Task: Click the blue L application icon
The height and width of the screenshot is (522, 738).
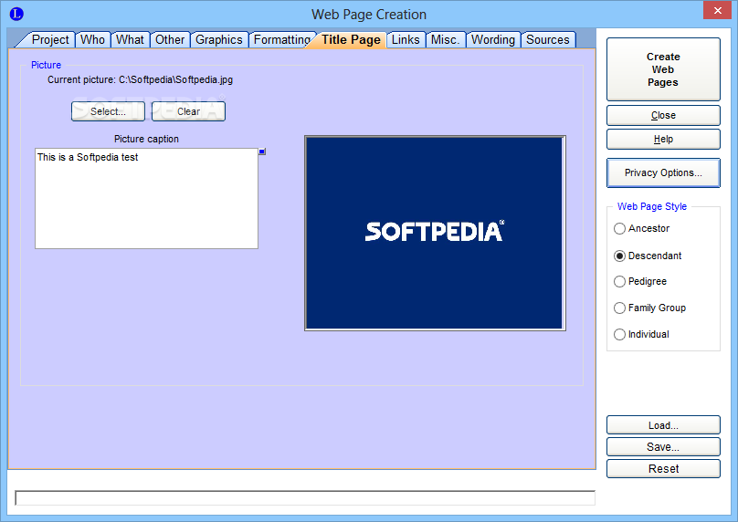Action: (x=16, y=14)
